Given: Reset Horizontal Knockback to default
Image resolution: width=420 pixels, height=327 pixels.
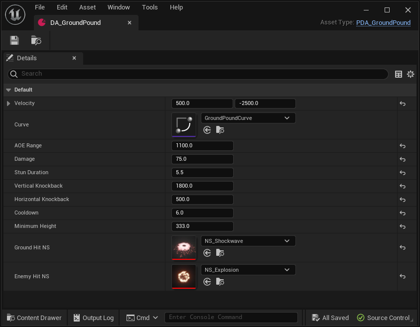Looking at the screenshot, I should click(403, 200).
